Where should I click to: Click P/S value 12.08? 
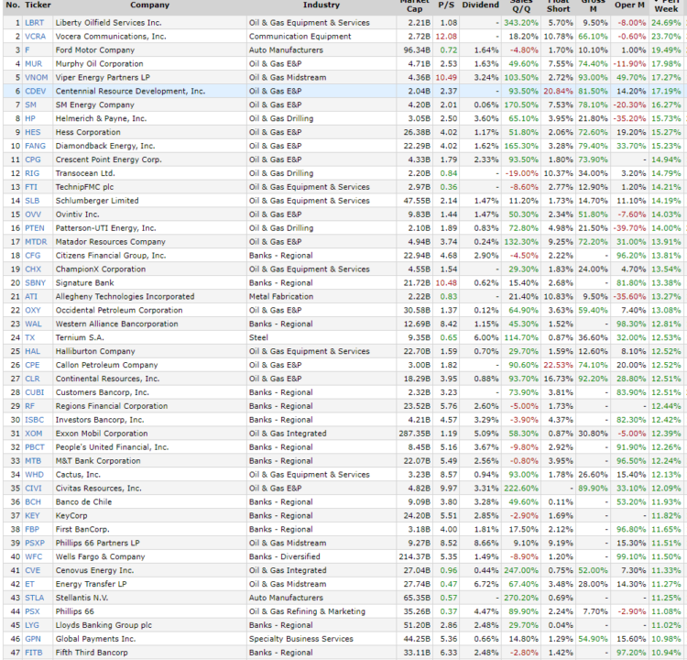tap(446, 37)
